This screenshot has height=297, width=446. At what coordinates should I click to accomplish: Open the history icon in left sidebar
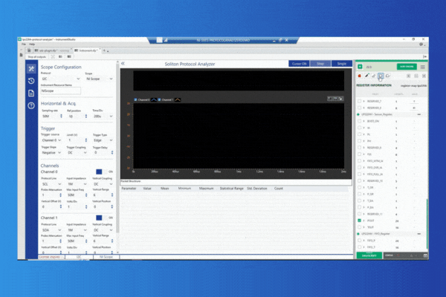31,80
